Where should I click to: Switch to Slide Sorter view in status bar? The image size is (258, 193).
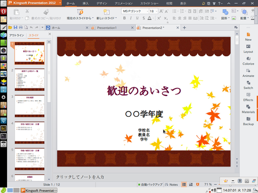(x=191, y=184)
